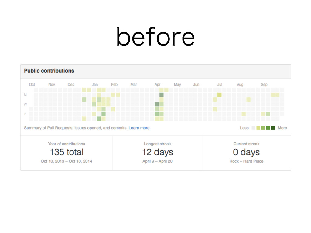Click the 0 days current streak stat
Screen dimensions: 311x233
coord(246,152)
